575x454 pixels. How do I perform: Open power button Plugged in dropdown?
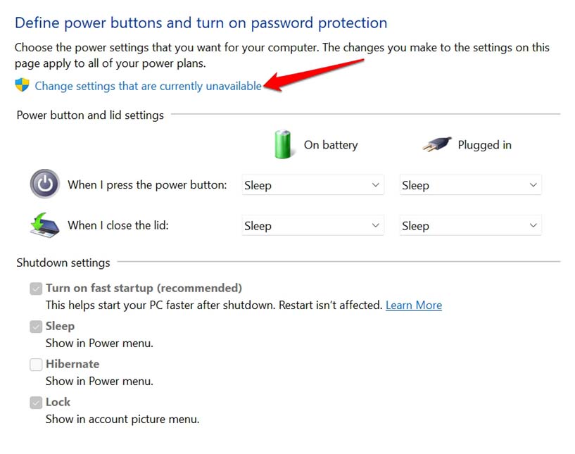470,185
